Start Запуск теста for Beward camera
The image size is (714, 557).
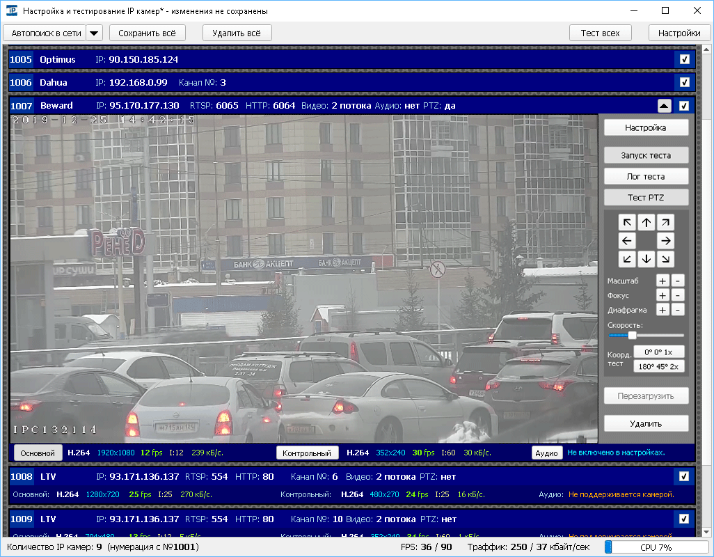pyautogui.click(x=646, y=155)
